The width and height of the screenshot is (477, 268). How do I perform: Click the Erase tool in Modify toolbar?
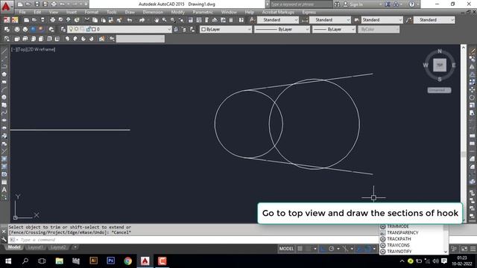[472, 51]
